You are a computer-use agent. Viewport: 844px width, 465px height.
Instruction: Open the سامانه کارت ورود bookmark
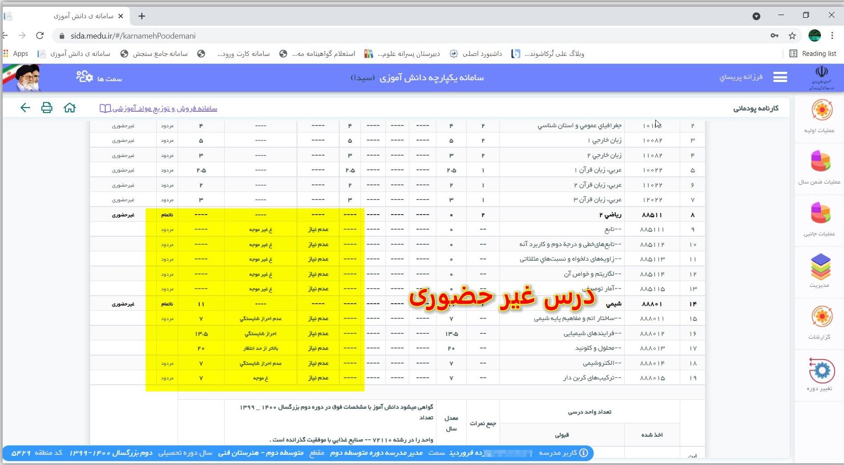coord(234,54)
